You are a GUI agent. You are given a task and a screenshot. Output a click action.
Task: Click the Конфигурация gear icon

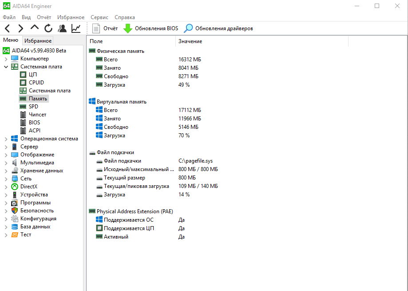tap(15, 219)
